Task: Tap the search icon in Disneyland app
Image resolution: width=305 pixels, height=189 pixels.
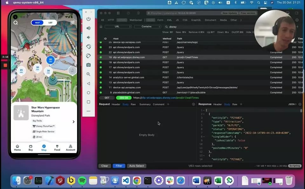Action: pyautogui.click(x=16, y=23)
